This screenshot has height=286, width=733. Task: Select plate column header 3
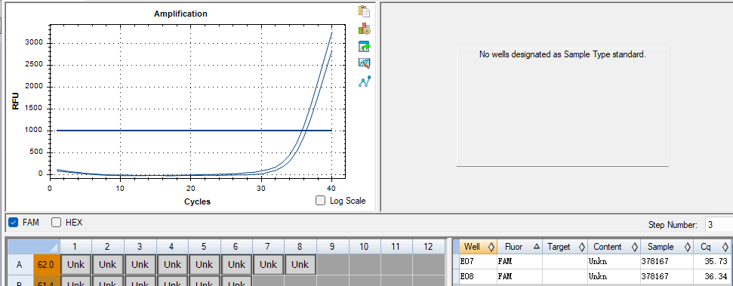[140, 246]
